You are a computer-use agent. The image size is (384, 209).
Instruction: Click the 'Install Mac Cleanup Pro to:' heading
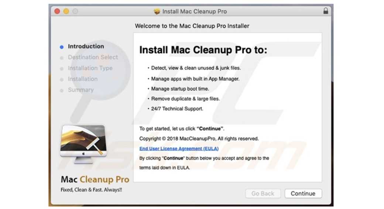point(203,50)
